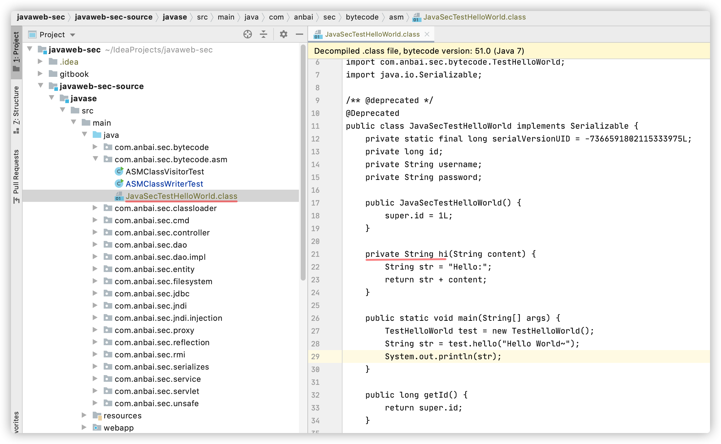Click the bytecode breadcrumb in navigation bar
Viewport: 721px width, 444px height.
(x=362, y=17)
